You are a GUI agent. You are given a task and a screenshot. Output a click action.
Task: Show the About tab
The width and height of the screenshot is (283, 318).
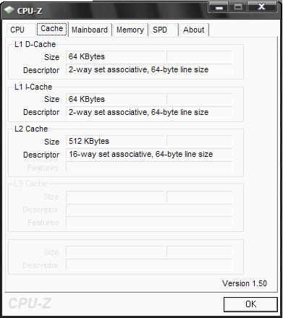194,30
